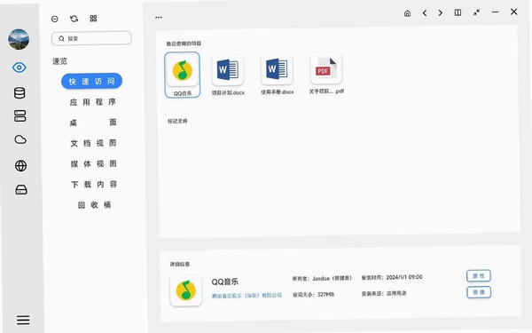Select 回收桶 in the sidebar

pos(94,205)
